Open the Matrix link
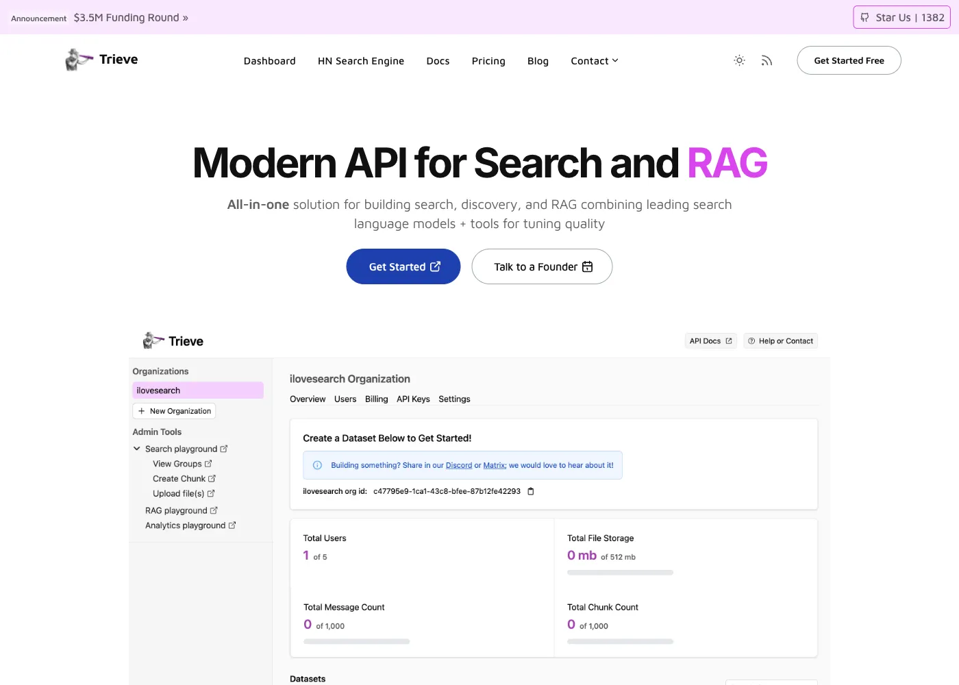 [495, 465]
